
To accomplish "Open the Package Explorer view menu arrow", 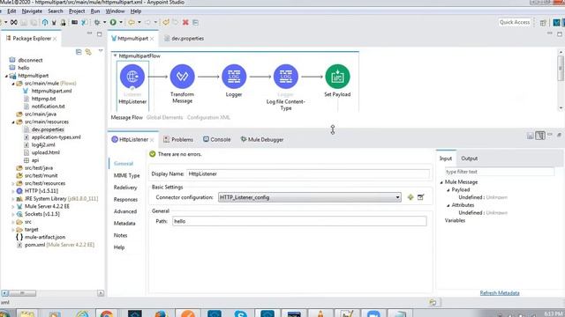I will [x=101, y=51].
